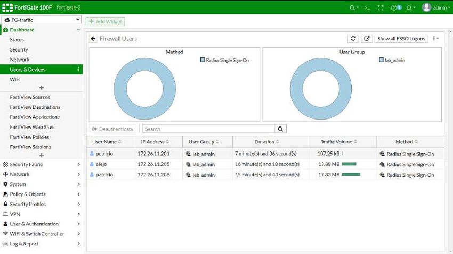Toggle full screen mode icon
Viewport: 453px width, 254px height.
tap(381, 8)
